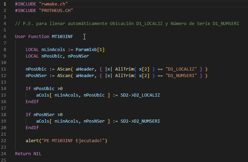Click the "D1_NUMSERI" string literal on line 12
Screen dimensions: 248x162
pos(181,76)
